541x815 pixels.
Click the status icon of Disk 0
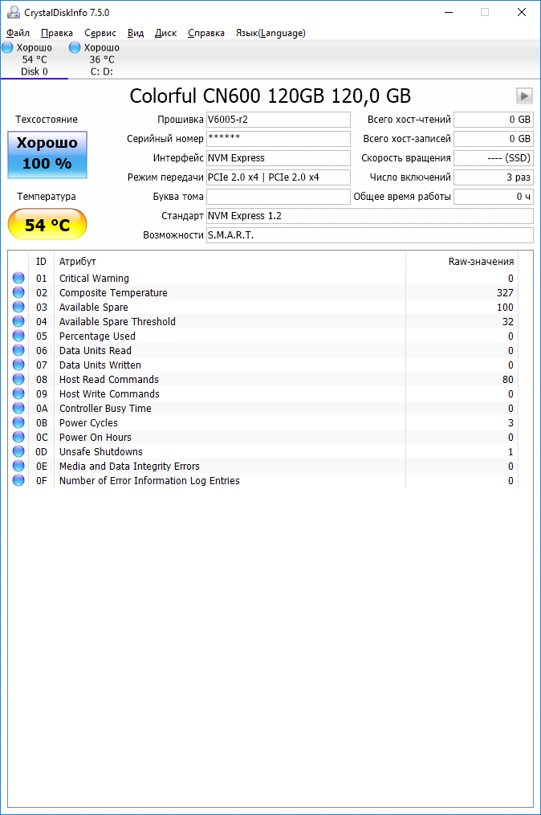point(8,47)
